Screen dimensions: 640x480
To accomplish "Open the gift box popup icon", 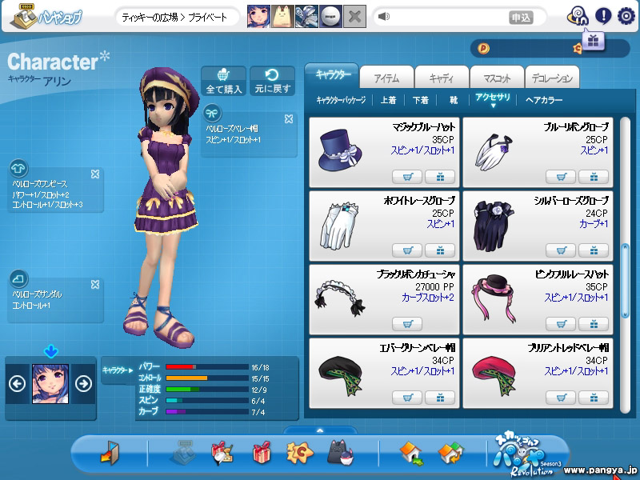I will point(593,41).
